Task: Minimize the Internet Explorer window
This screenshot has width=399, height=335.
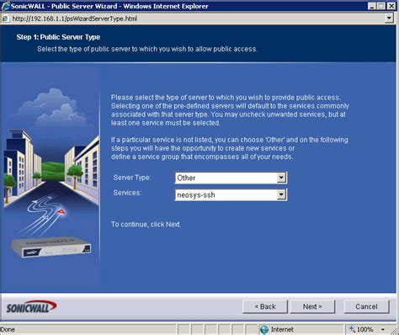Action: coord(372,6)
